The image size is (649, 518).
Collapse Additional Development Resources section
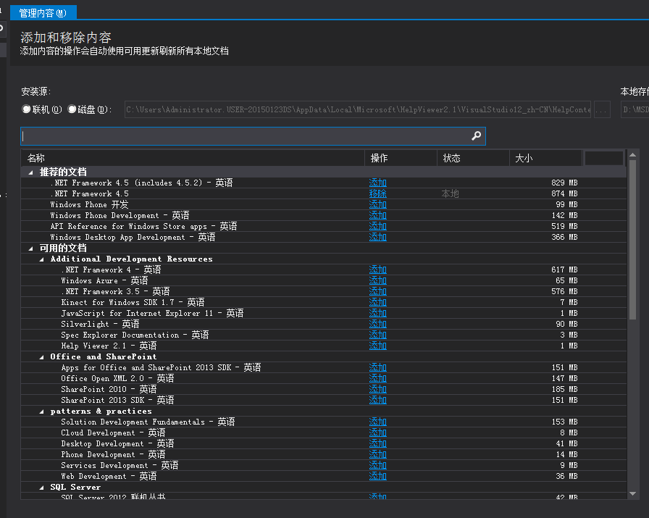[41, 259]
